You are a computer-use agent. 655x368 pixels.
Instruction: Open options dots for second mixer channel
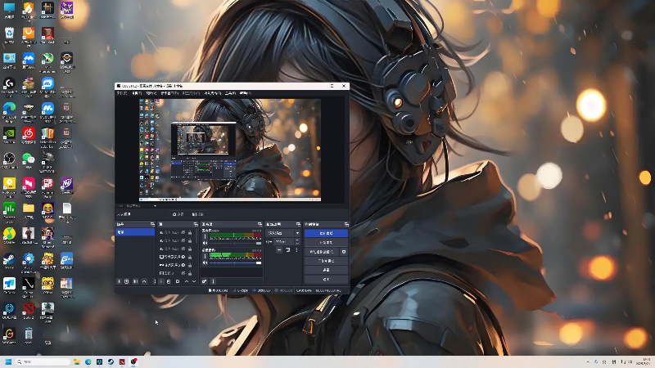[206, 257]
